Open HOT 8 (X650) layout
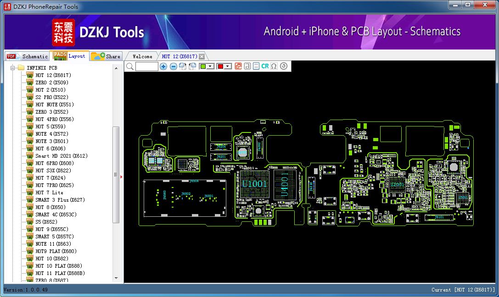This screenshot has width=499, height=297. click(x=50, y=207)
